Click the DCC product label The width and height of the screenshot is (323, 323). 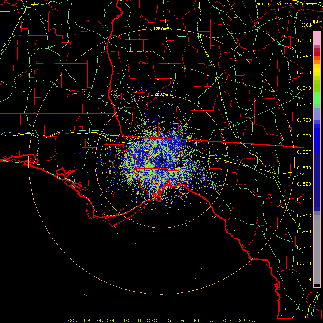click(x=315, y=22)
